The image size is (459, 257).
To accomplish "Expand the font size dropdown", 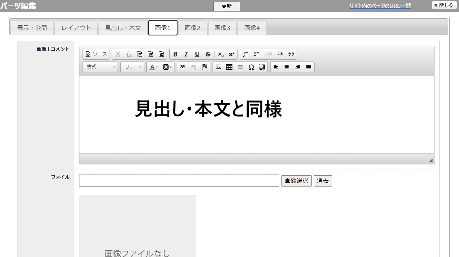I will coord(132,67).
